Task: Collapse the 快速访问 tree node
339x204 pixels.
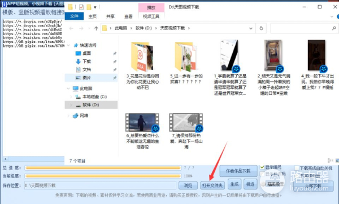Action: coord(68,45)
